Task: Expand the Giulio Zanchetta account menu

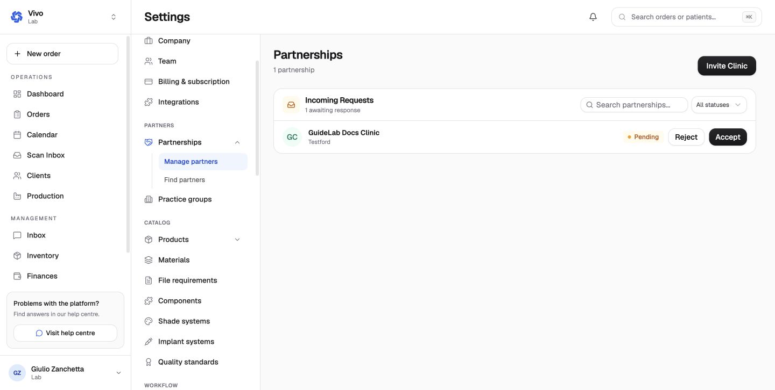Action: click(65, 373)
